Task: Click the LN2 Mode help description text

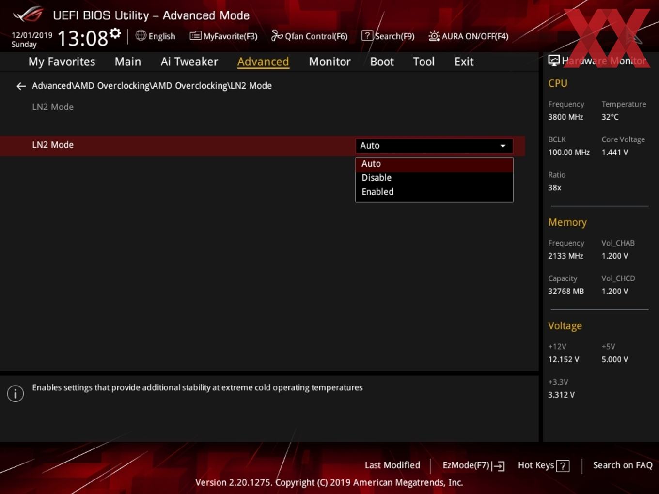Action: click(x=197, y=387)
